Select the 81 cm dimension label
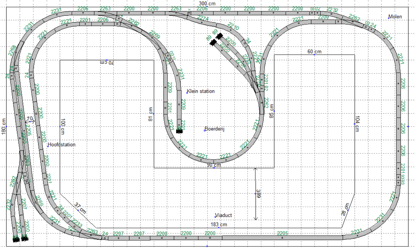Viewport: 415px width, 248px height. (x=151, y=114)
